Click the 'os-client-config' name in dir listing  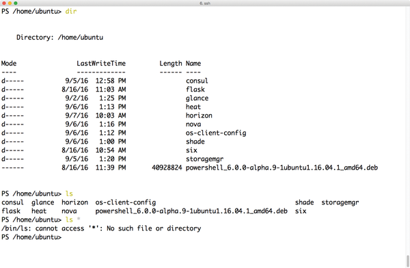point(216,133)
